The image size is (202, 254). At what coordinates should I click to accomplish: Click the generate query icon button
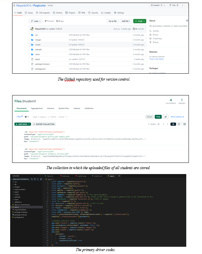pos(166,117)
